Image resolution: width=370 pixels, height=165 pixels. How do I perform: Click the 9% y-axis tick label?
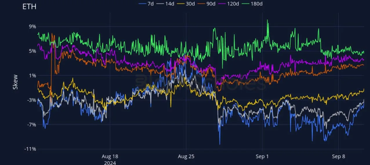(32, 26)
